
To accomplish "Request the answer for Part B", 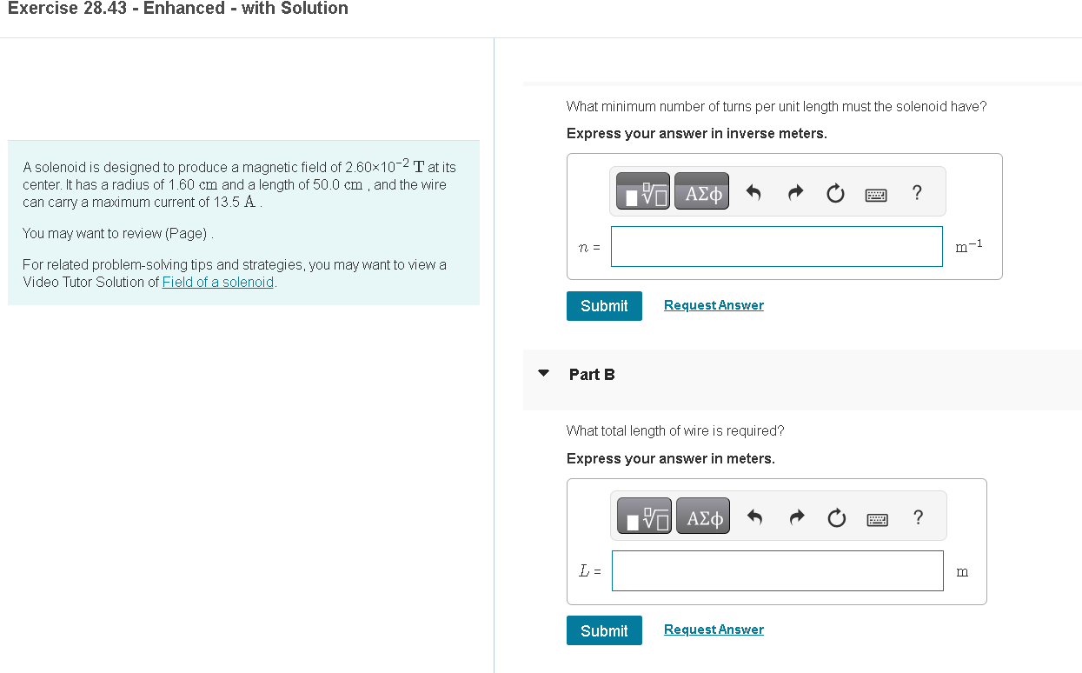I will [714, 629].
